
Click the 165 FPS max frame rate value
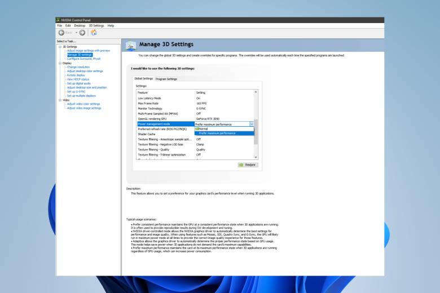click(x=201, y=104)
